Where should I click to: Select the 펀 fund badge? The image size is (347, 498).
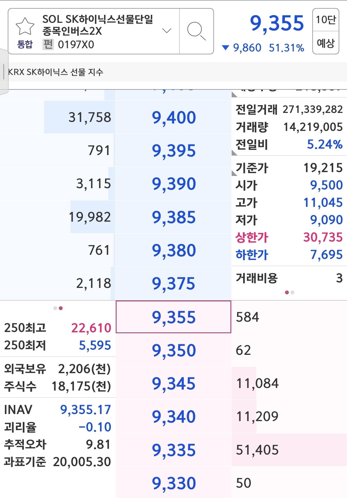tap(48, 44)
